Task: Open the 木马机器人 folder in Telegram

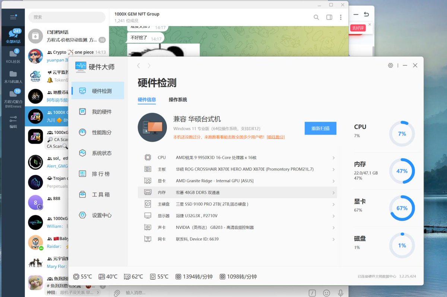Action: point(13,76)
